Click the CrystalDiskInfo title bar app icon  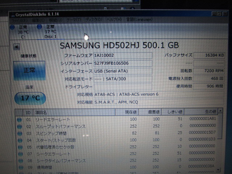tap(13, 15)
